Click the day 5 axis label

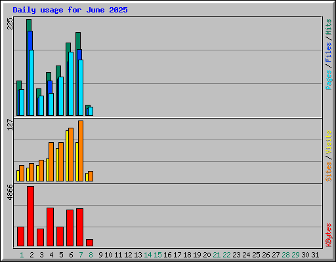tap(61, 255)
